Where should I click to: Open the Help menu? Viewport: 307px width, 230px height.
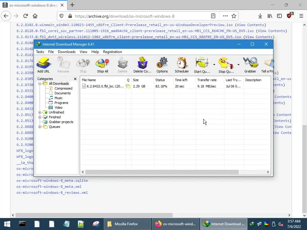pyautogui.click(x=95, y=52)
